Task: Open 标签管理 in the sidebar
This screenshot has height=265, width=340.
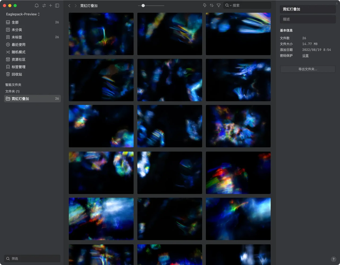Action: click(x=32, y=67)
